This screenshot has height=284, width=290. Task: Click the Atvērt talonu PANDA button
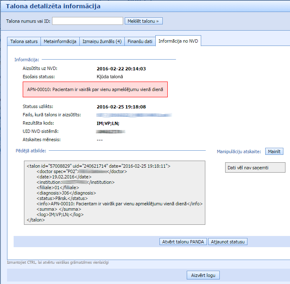pos(183,242)
